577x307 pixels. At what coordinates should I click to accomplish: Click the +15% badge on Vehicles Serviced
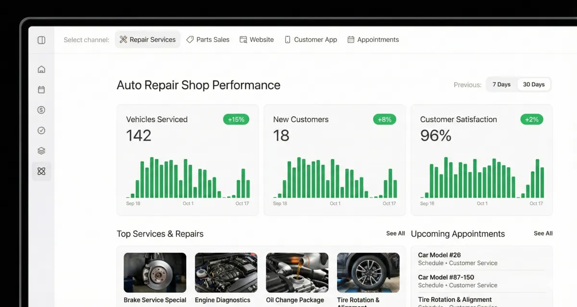click(236, 119)
